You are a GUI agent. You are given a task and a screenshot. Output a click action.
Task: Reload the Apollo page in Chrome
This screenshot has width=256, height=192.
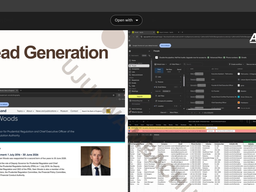pyautogui.click(x=137, y=37)
